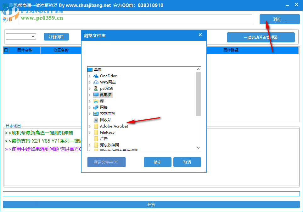This screenshot has width=303, height=212.
Task: Toggle the select-all checkbox in table header
Action: (x=6, y=50)
